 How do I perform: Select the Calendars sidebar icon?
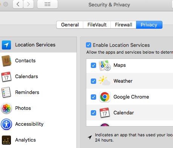pos(6,77)
